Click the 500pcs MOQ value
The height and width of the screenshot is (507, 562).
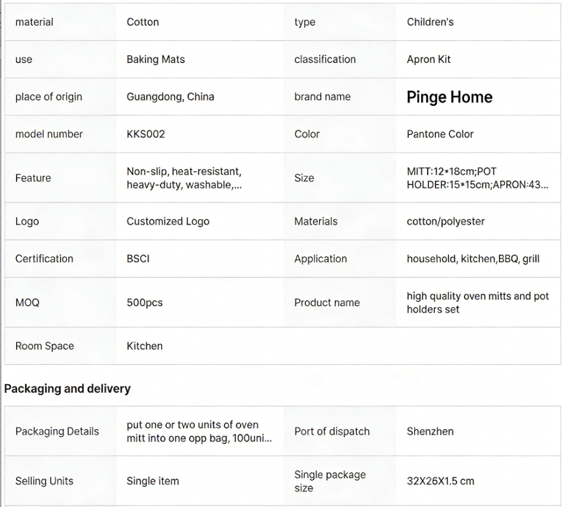[144, 303]
